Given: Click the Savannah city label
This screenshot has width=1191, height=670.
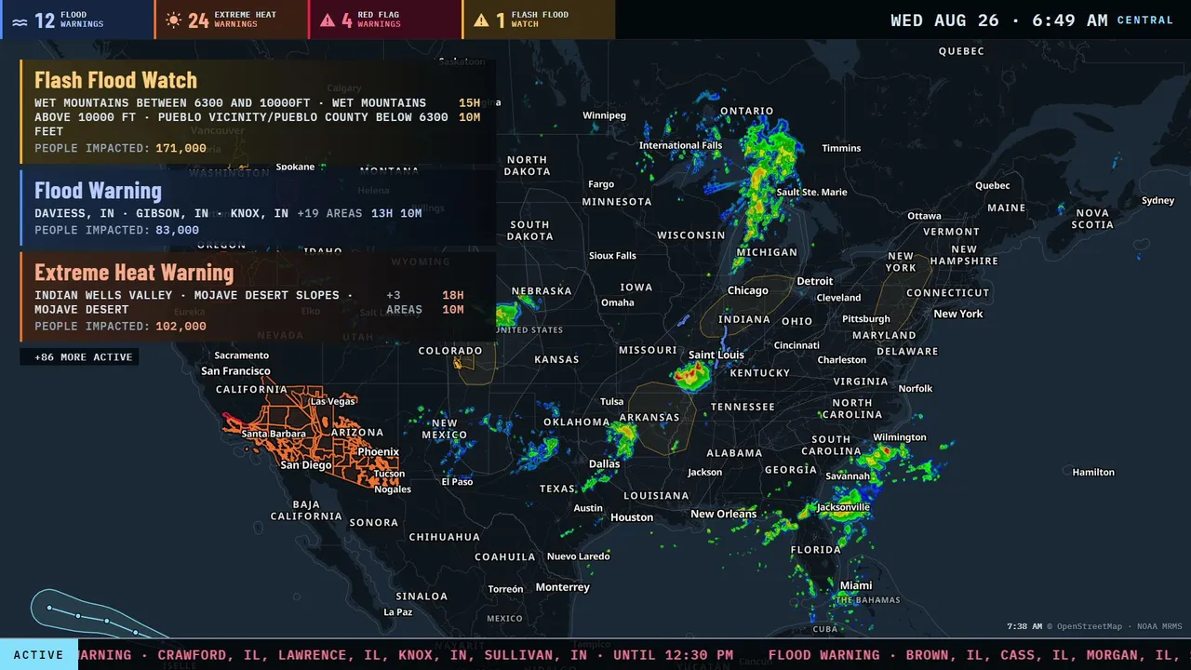Looking at the screenshot, I should coord(848,476).
